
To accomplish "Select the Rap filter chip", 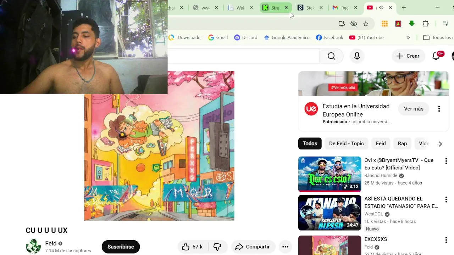I will 402,143.
